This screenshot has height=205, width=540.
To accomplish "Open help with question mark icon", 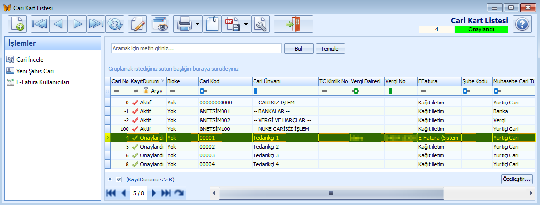I will click(x=522, y=24).
